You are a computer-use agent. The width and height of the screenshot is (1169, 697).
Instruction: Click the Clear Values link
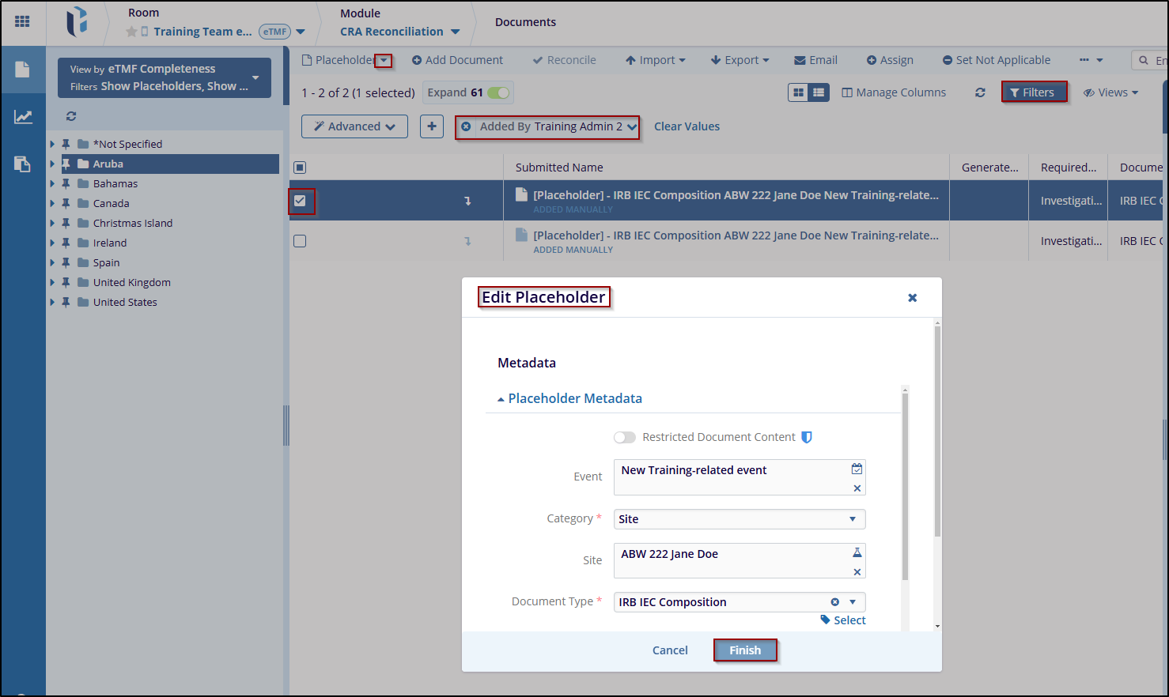[x=687, y=126]
